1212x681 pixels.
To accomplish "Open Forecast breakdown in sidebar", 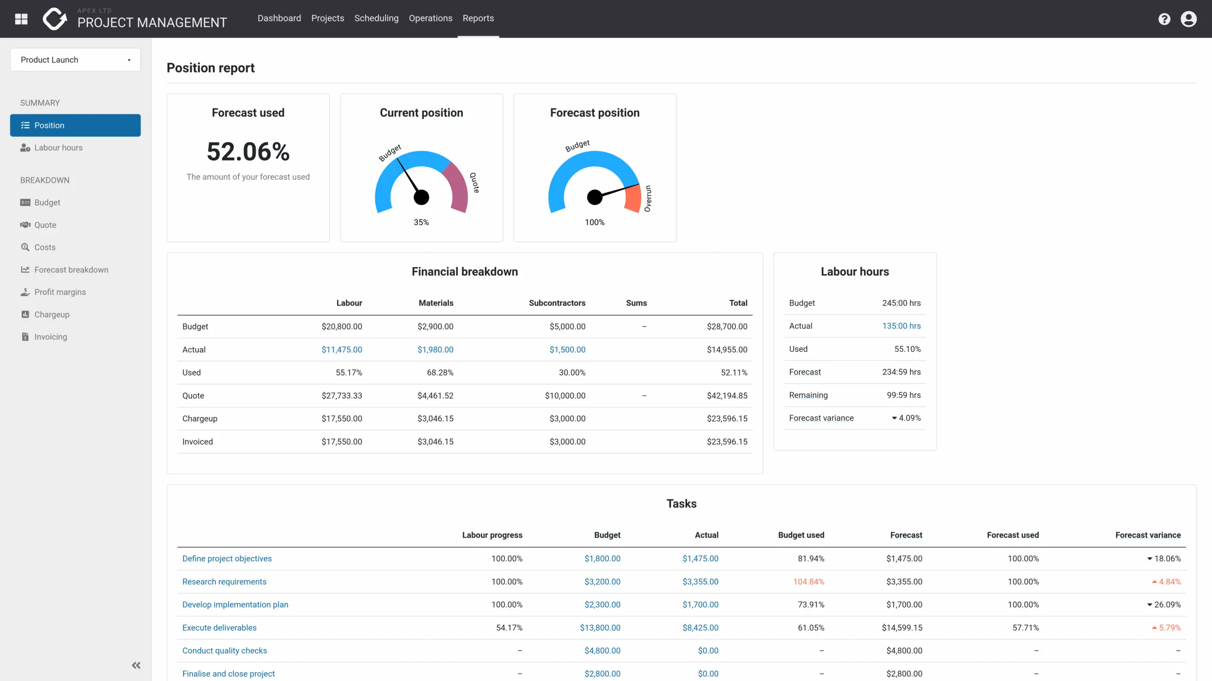I will pos(71,270).
